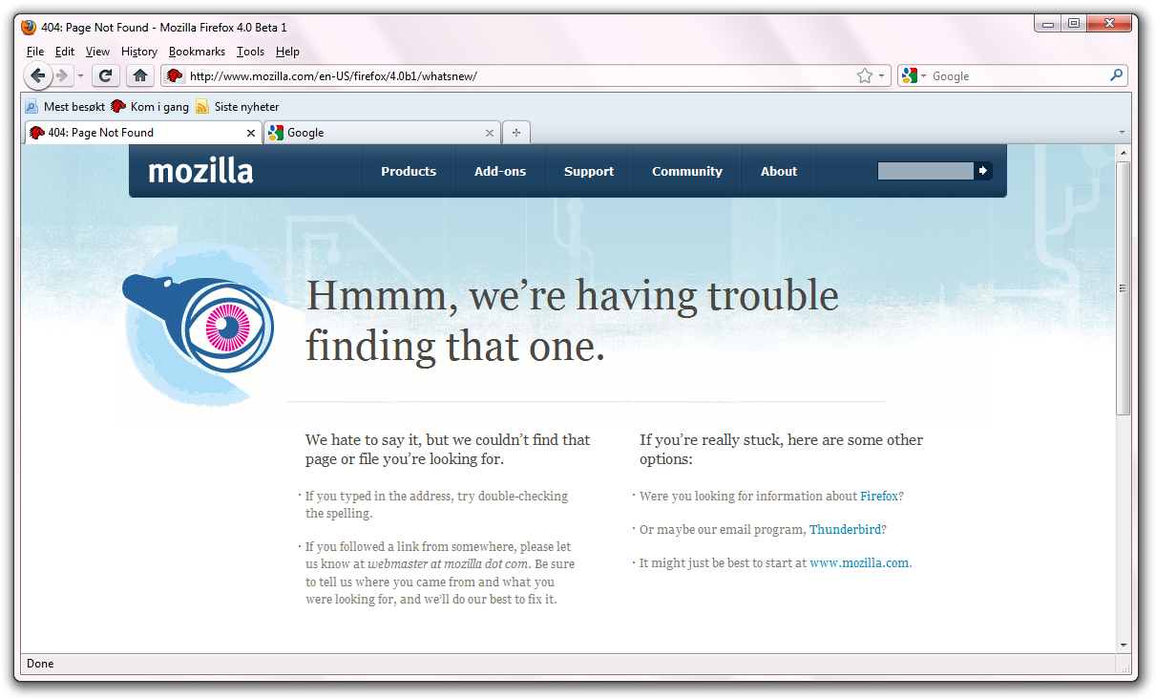Open the search engine chooser dropdown arrow

click(923, 75)
